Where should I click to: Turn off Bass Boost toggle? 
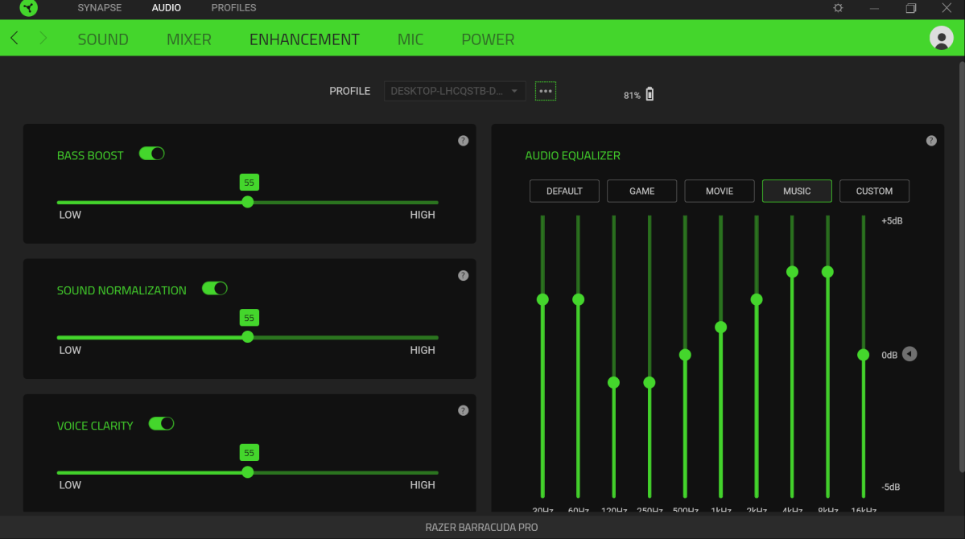click(x=151, y=154)
